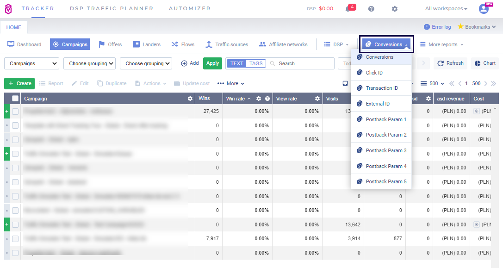Click gear icon in Campaign column header
This screenshot has height=268, width=503.
point(190,99)
